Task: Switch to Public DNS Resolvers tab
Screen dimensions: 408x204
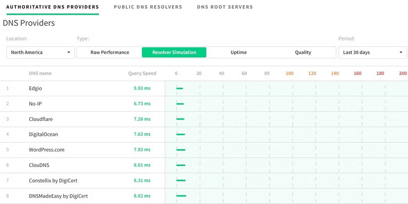Action: click(x=148, y=7)
